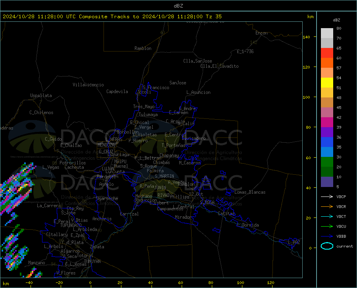Screen dimensions: 357x288
Task: Click the L_Asuncion place label
Action: (x=198, y=92)
